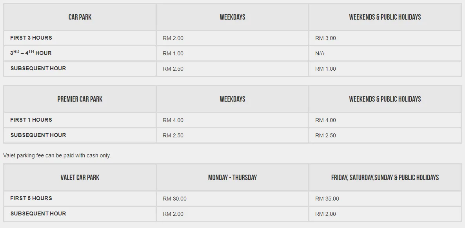Click RM 2.00 in the First 3 Hours row
The image size is (465, 228).
[173, 38]
